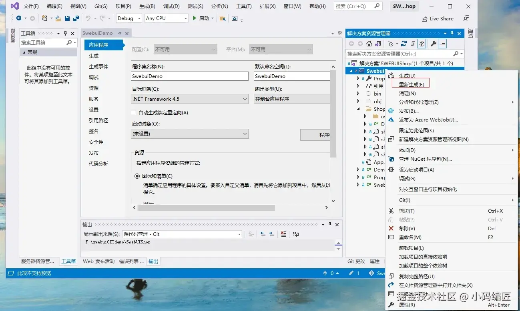Viewport: 520px width, 311px height.
Task: Click the properties page horizontal scrollbar
Action: 206,208
